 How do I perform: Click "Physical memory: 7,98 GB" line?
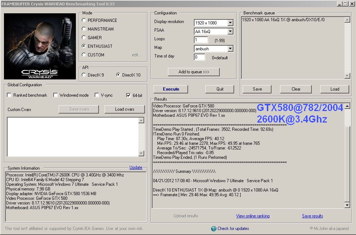point(28,189)
